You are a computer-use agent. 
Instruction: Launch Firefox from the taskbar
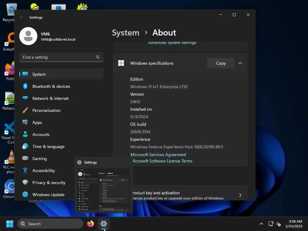click(90, 224)
